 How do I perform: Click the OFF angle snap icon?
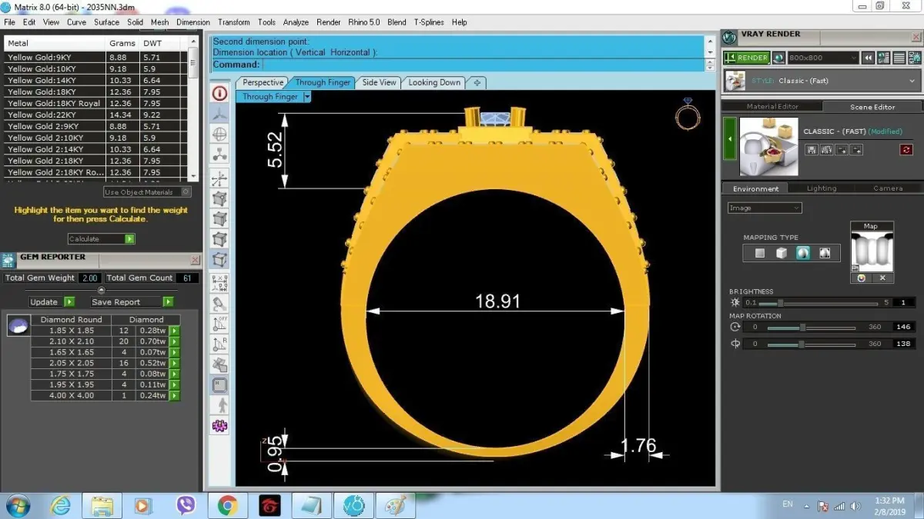[x=220, y=324]
